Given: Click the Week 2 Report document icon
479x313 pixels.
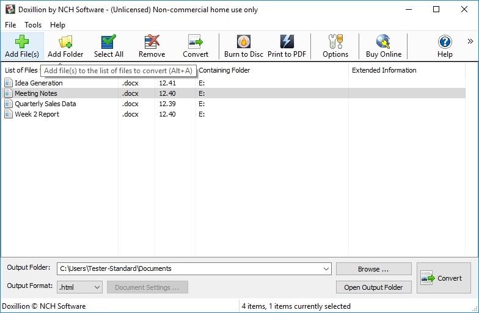Looking at the screenshot, I should 9,113.
